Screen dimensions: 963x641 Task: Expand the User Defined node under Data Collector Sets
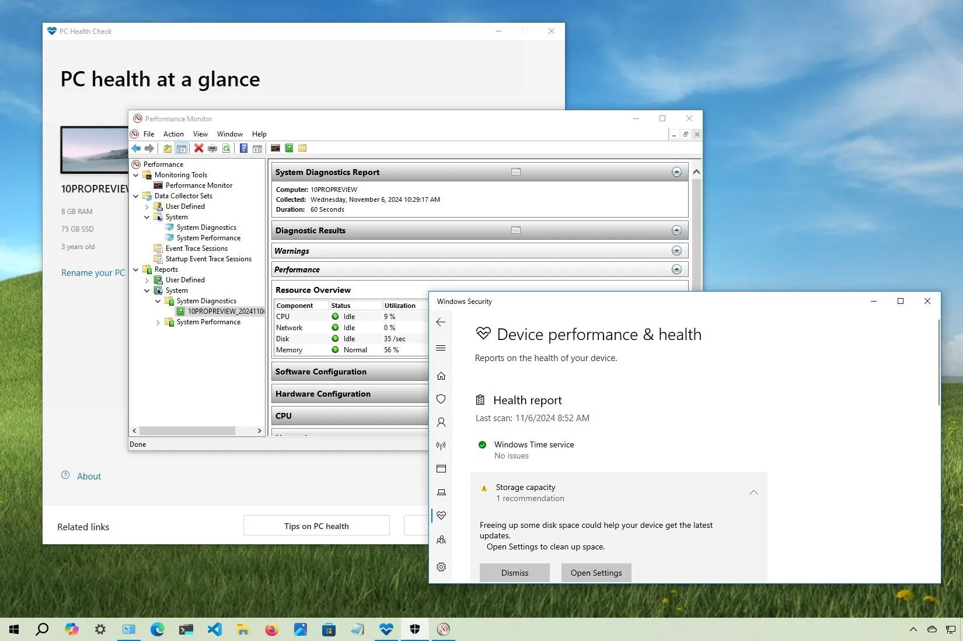tap(146, 206)
